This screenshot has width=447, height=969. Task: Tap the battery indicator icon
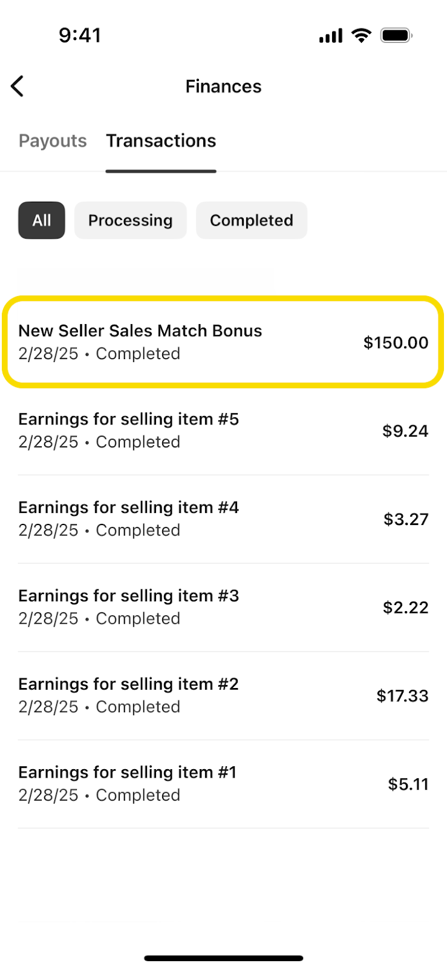point(396,36)
